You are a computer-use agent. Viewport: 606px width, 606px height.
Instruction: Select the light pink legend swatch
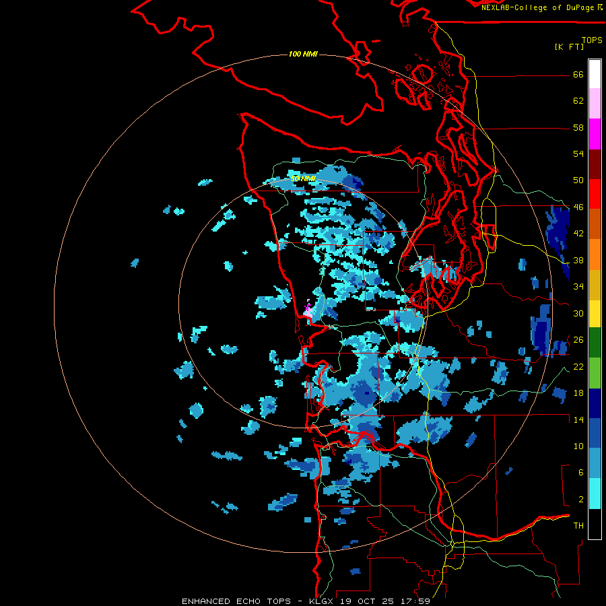click(x=595, y=103)
